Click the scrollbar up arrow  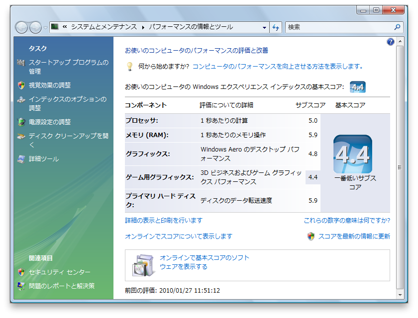pyautogui.click(x=400, y=42)
